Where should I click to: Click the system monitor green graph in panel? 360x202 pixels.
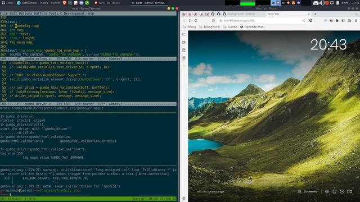point(247,3)
